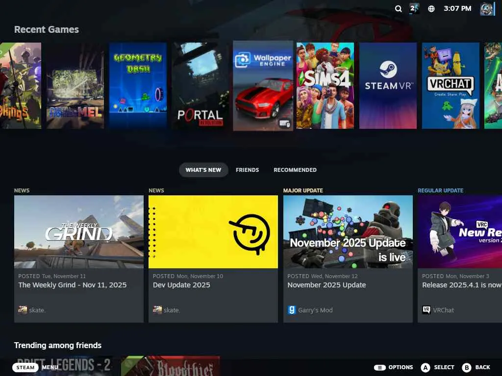
Task: Click the 'November 2025 Update' title
Action: coord(326,285)
